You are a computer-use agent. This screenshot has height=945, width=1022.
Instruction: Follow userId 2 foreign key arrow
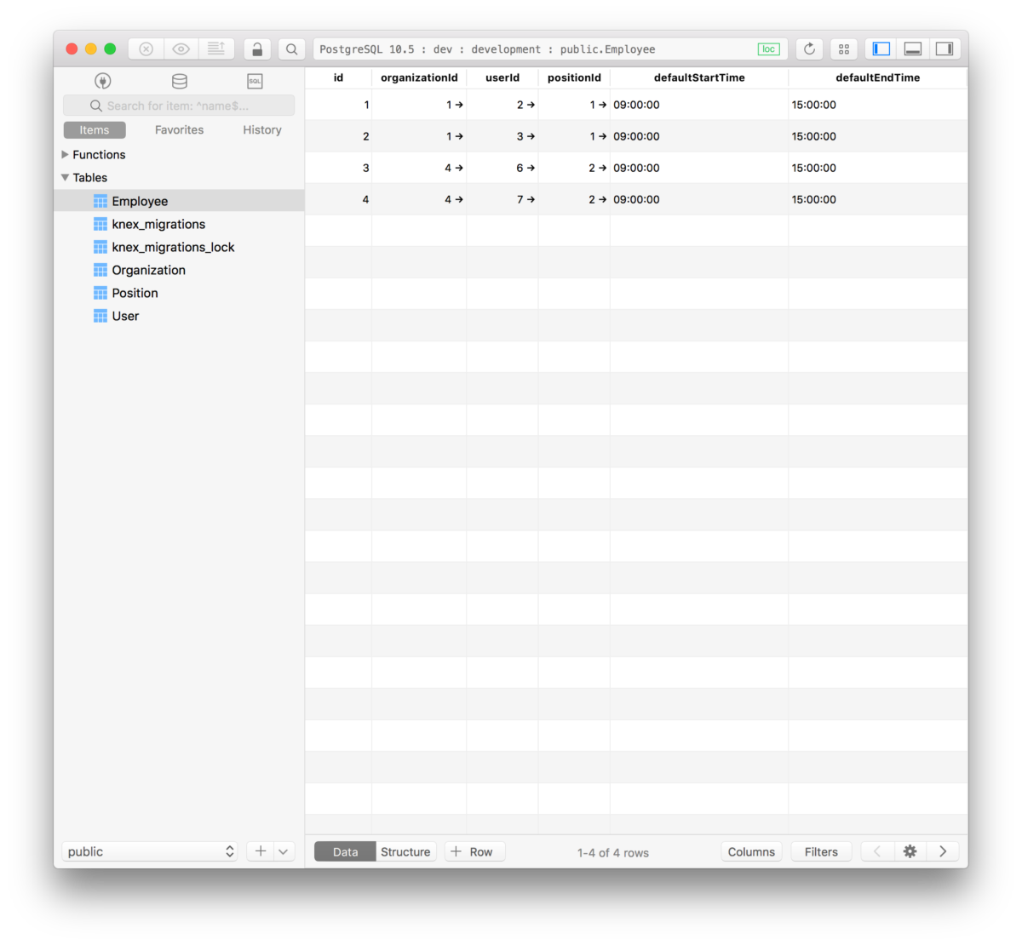pyautogui.click(x=531, y=105)
